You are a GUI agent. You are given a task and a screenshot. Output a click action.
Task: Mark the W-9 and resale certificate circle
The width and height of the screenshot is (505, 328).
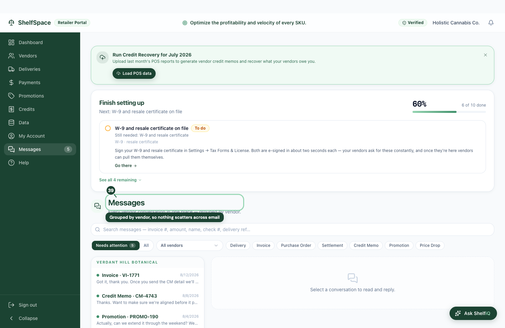coord(108,128)
